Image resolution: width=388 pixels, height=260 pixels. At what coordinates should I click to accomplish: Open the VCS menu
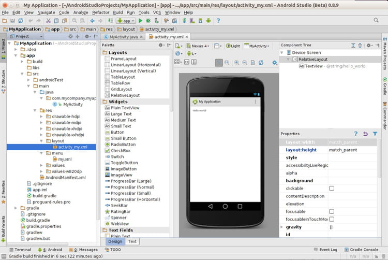pos(157,12)
